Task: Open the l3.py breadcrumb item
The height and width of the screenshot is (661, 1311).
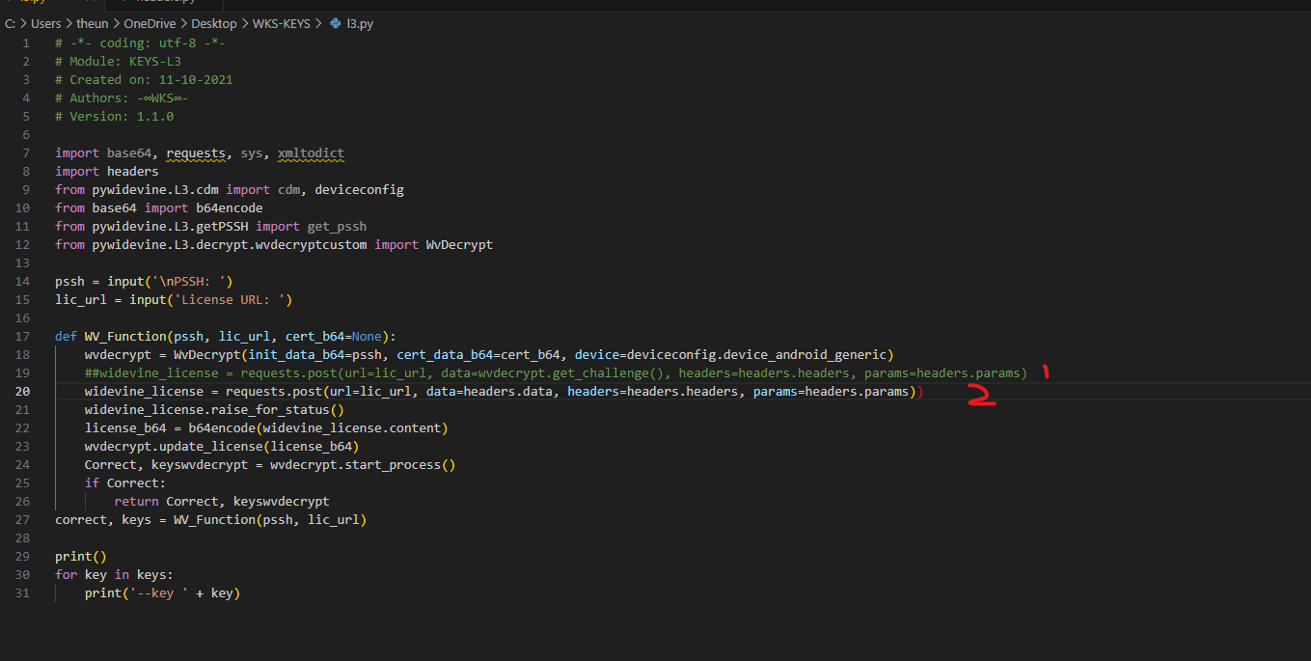Action: point(359,23)
